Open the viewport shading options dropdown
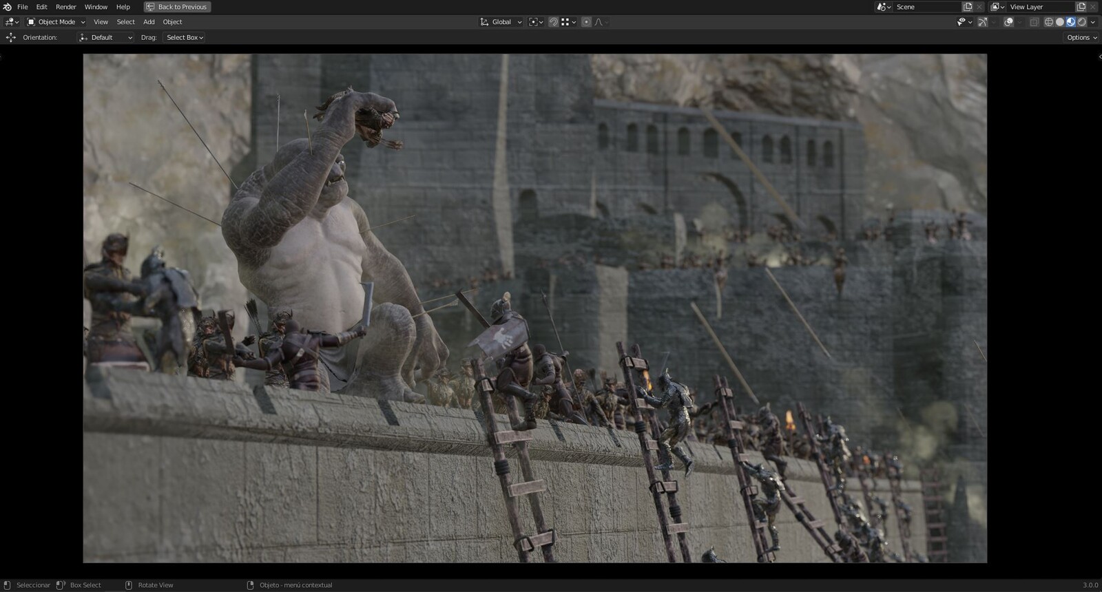The width and height of the screenshot is (1102, 592). click(1093, 22)
